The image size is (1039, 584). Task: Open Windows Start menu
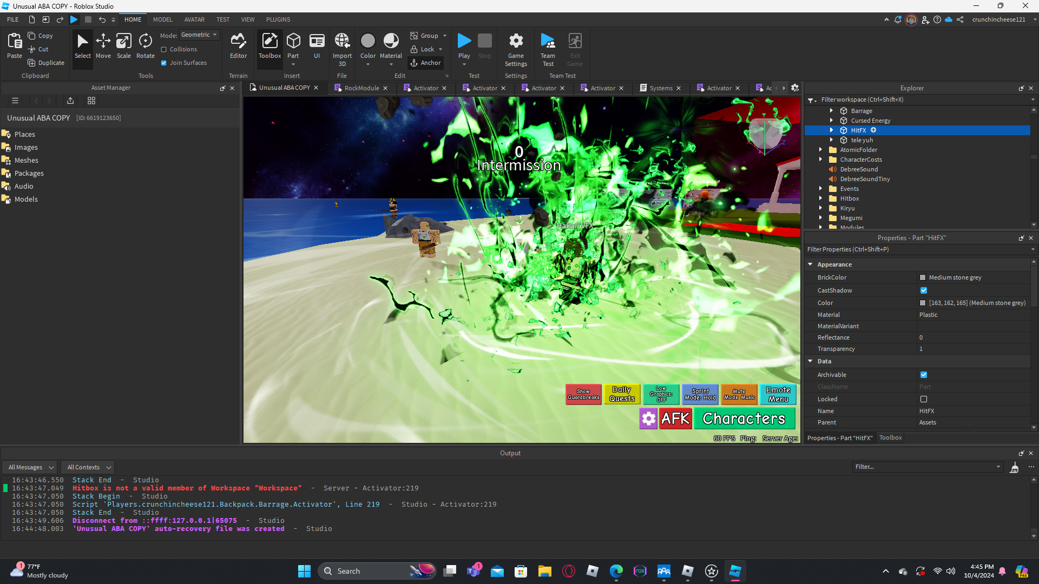[304, 571]
